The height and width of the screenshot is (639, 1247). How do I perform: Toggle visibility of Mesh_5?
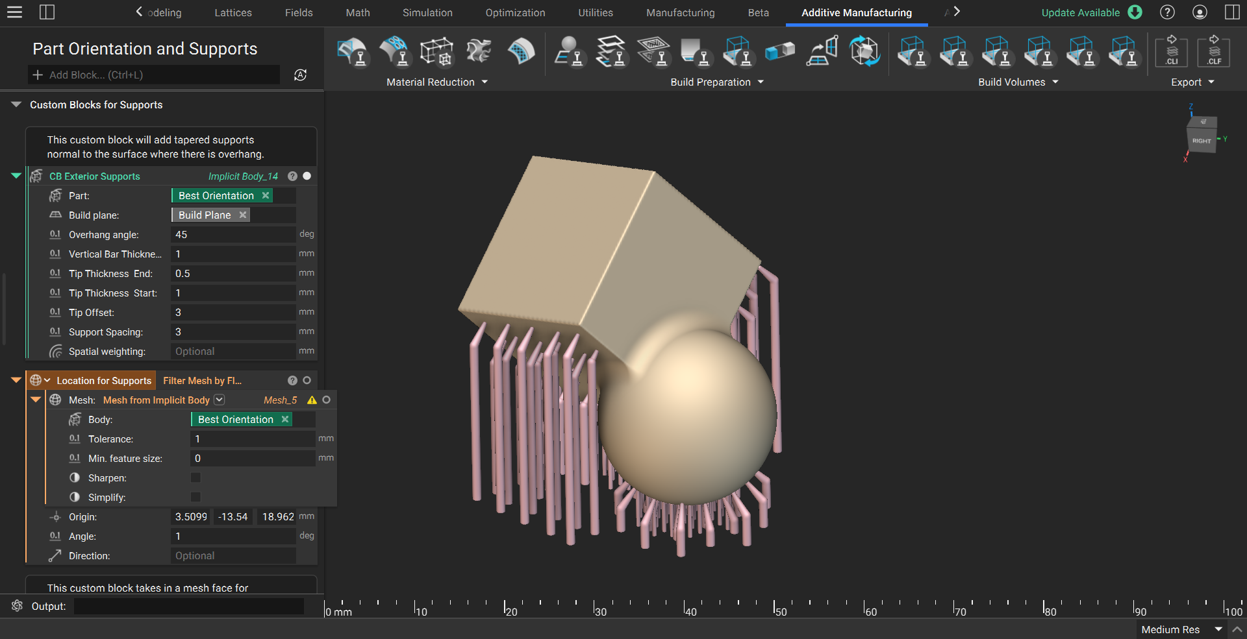point(327,400)
